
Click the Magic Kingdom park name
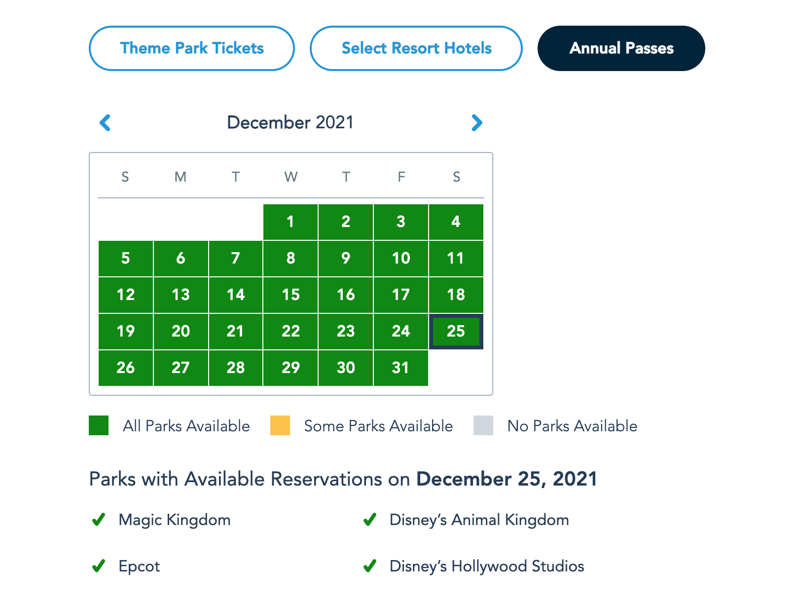pos(175,520)
